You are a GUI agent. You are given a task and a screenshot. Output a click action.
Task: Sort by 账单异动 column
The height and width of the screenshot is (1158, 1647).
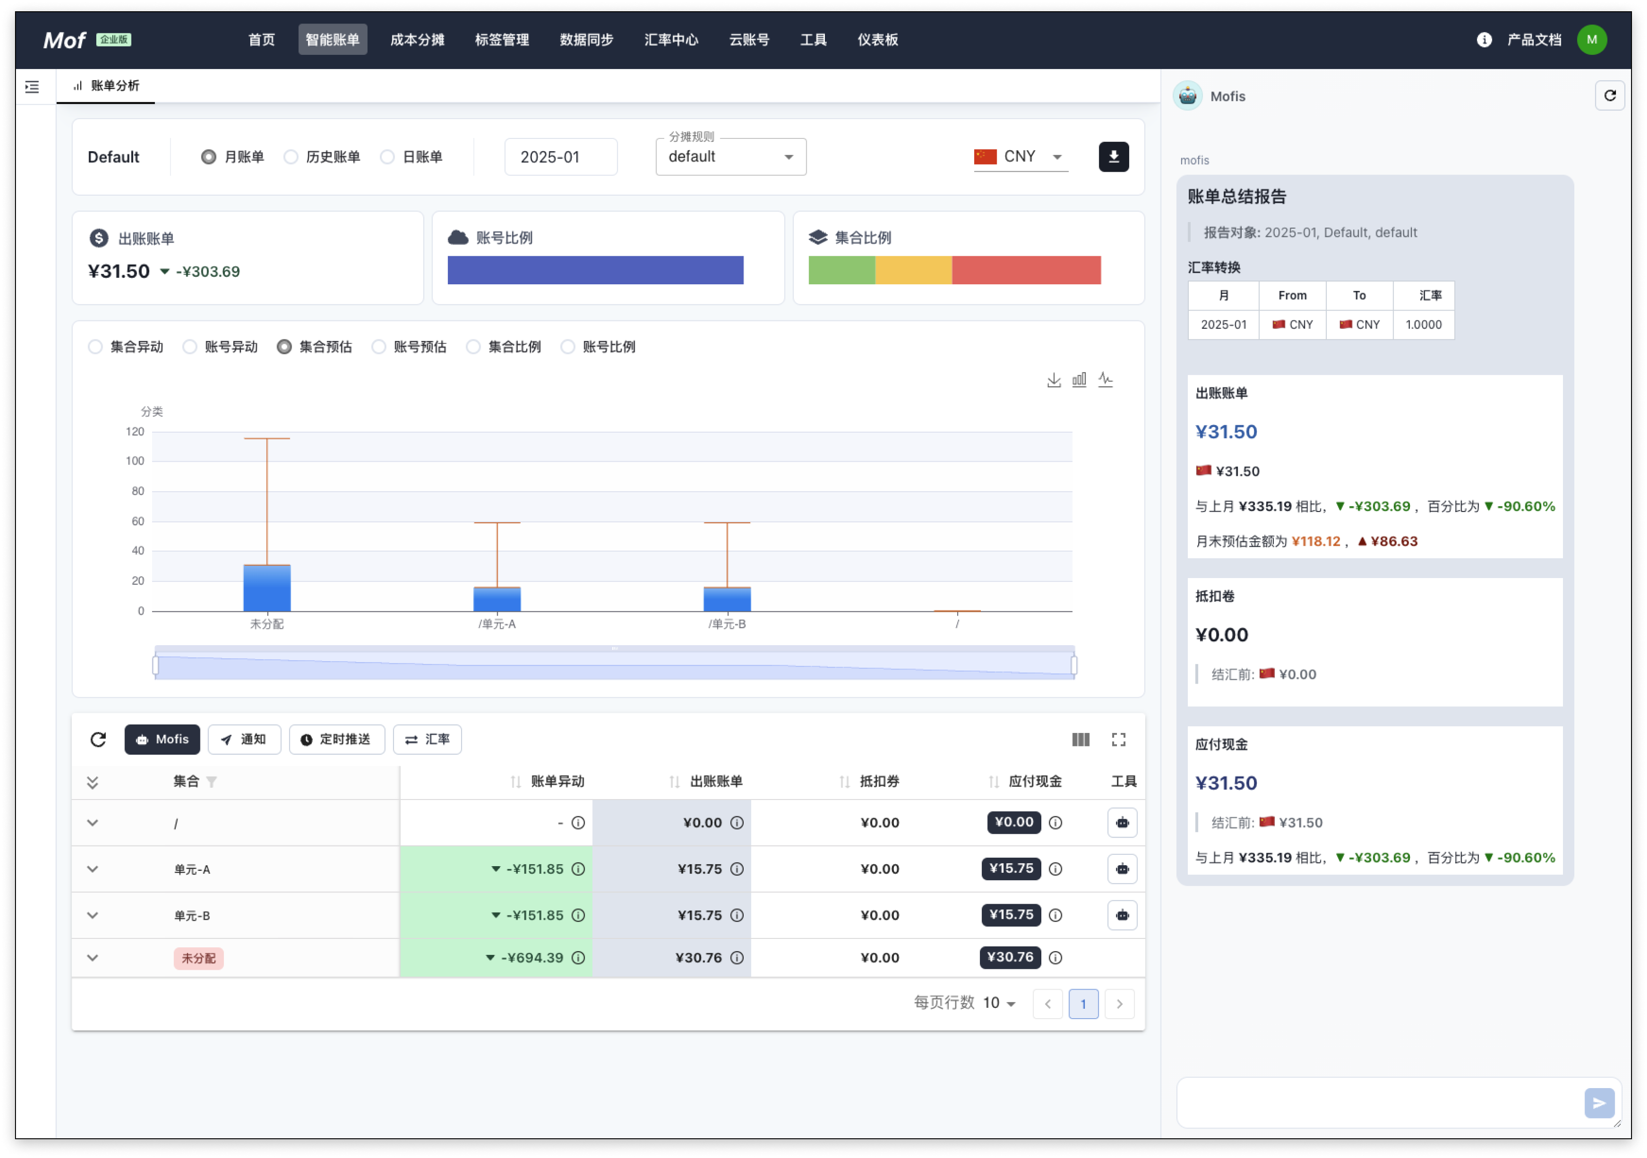pyautogui.click(x=515, y=782)
